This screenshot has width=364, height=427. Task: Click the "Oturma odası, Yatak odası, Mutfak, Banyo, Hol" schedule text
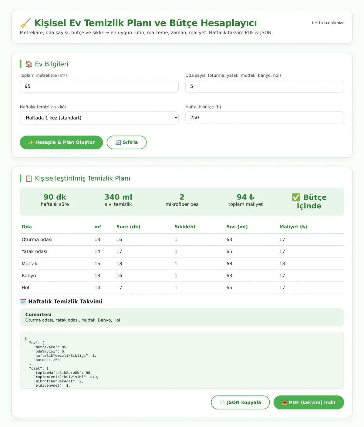73,320
